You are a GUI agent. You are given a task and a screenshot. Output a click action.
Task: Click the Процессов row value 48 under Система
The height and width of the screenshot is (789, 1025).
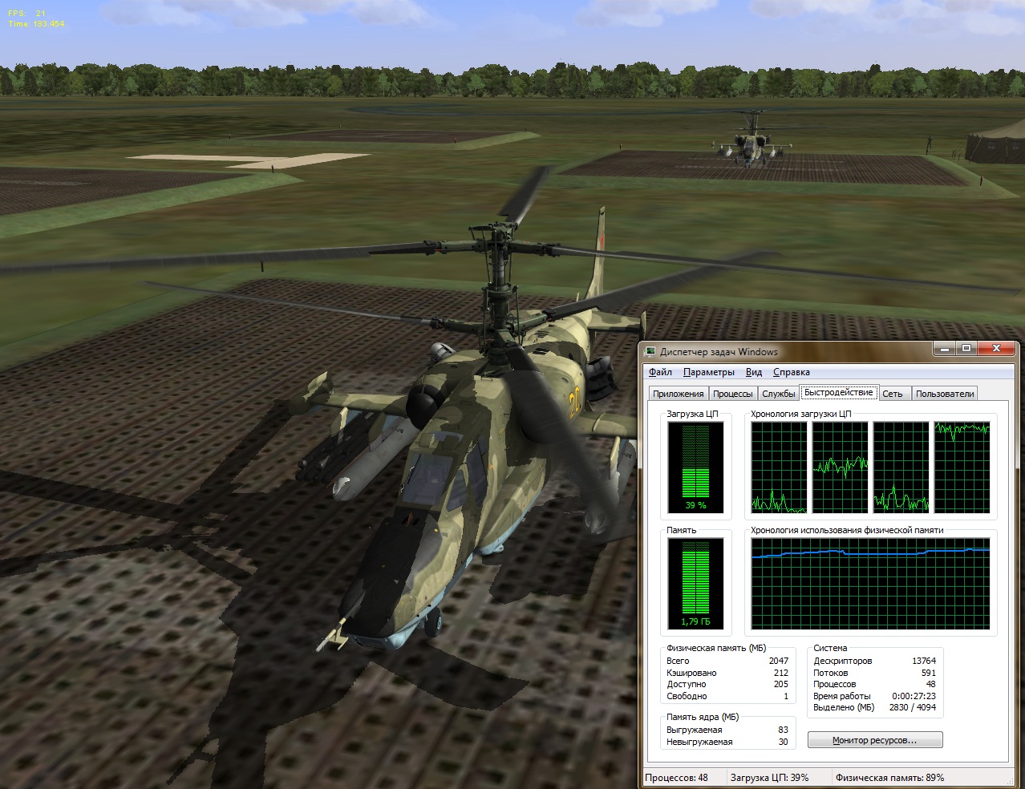pos(930,684)
